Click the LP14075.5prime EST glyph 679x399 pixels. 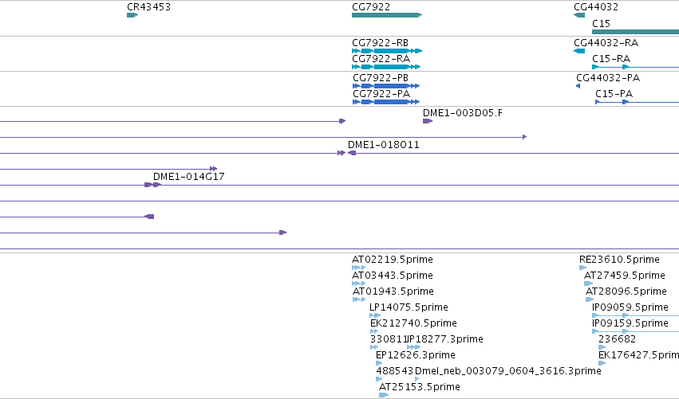pos(375,315)
